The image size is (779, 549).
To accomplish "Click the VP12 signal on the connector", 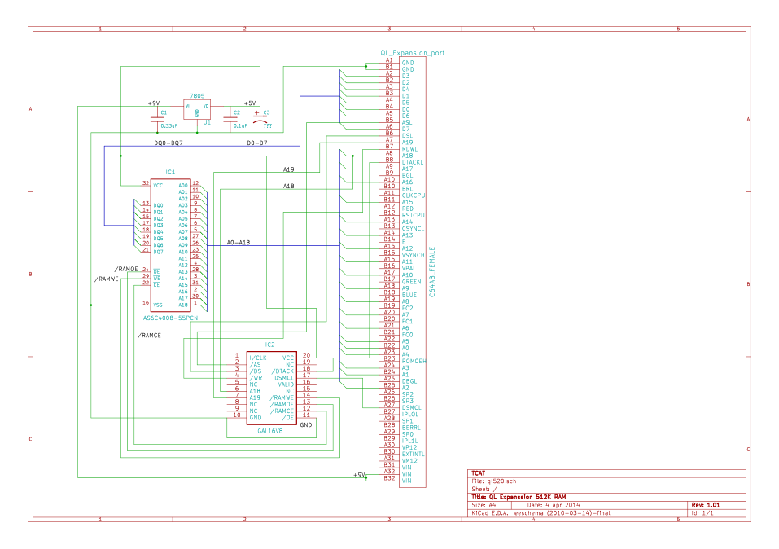I will [409, 447].
